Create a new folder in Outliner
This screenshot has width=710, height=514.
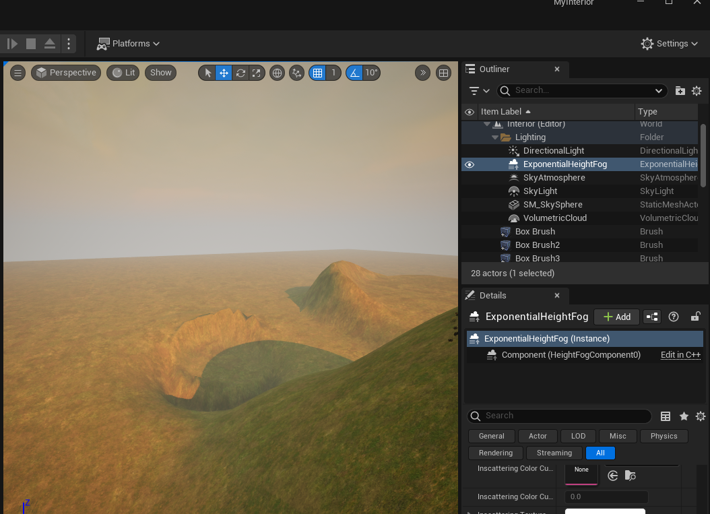pos(680,90)
